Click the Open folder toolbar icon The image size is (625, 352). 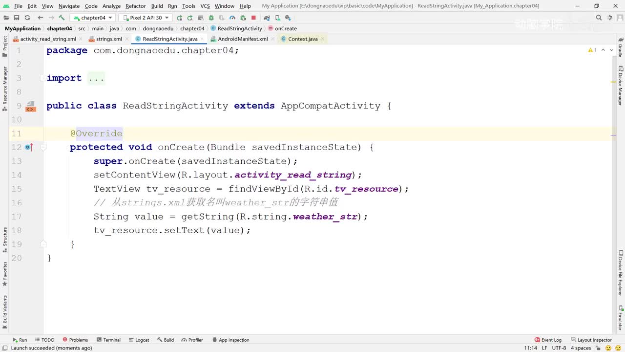click(x=6, y=18)
